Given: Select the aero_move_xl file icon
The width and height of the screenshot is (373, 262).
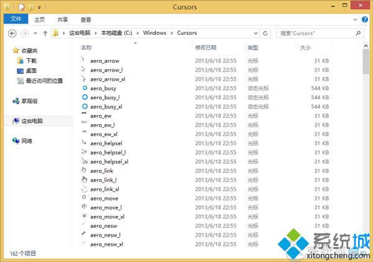Looking at the screenshot, I should pyautogui.click(x=84, y=216).
